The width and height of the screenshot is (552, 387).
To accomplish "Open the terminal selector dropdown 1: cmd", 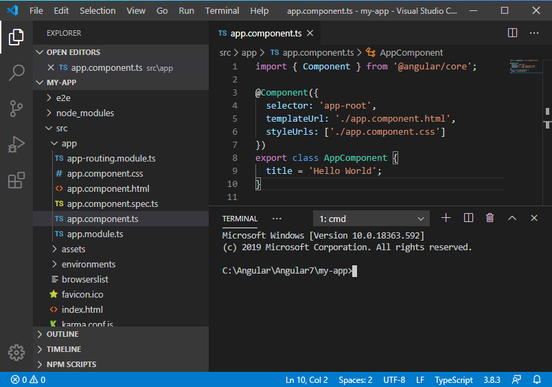I will tap(371, 219).
